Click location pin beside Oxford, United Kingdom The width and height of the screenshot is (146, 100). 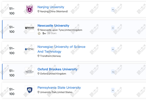tap(38, 74)
